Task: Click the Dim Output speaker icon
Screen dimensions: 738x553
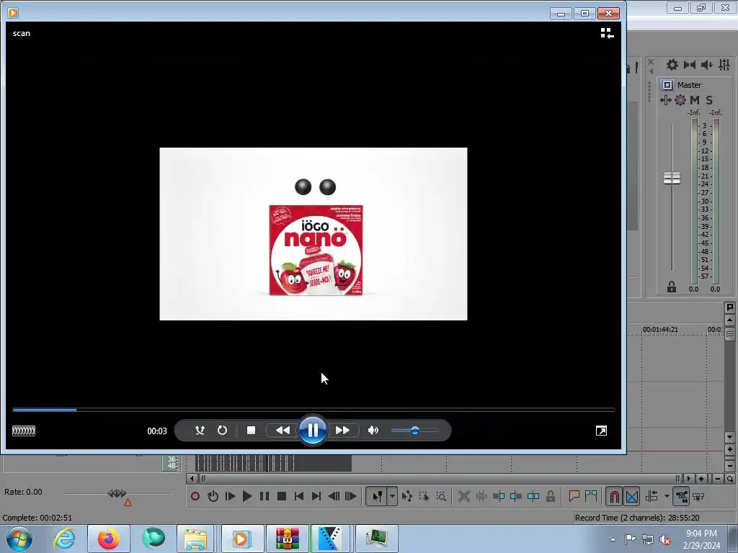Action: point(706,65)
